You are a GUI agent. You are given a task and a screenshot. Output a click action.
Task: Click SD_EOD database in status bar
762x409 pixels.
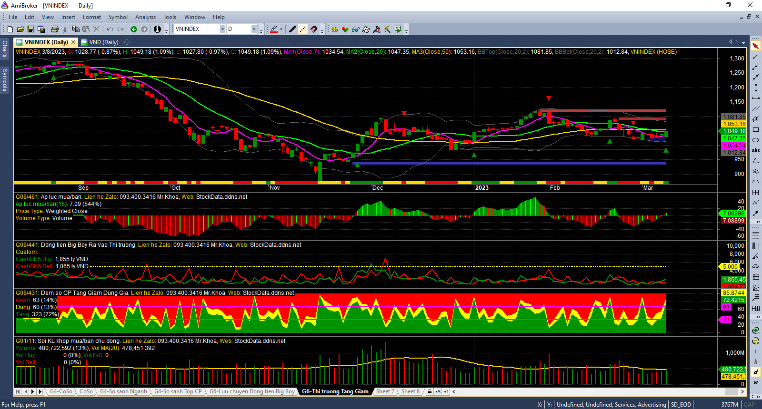[681, 405]
